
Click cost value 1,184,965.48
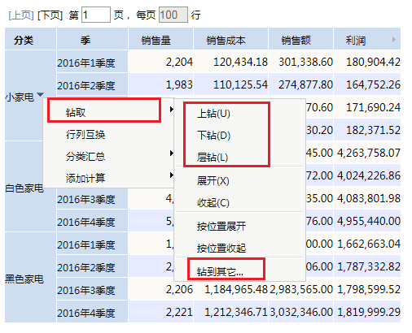click(x=236, y=289)
